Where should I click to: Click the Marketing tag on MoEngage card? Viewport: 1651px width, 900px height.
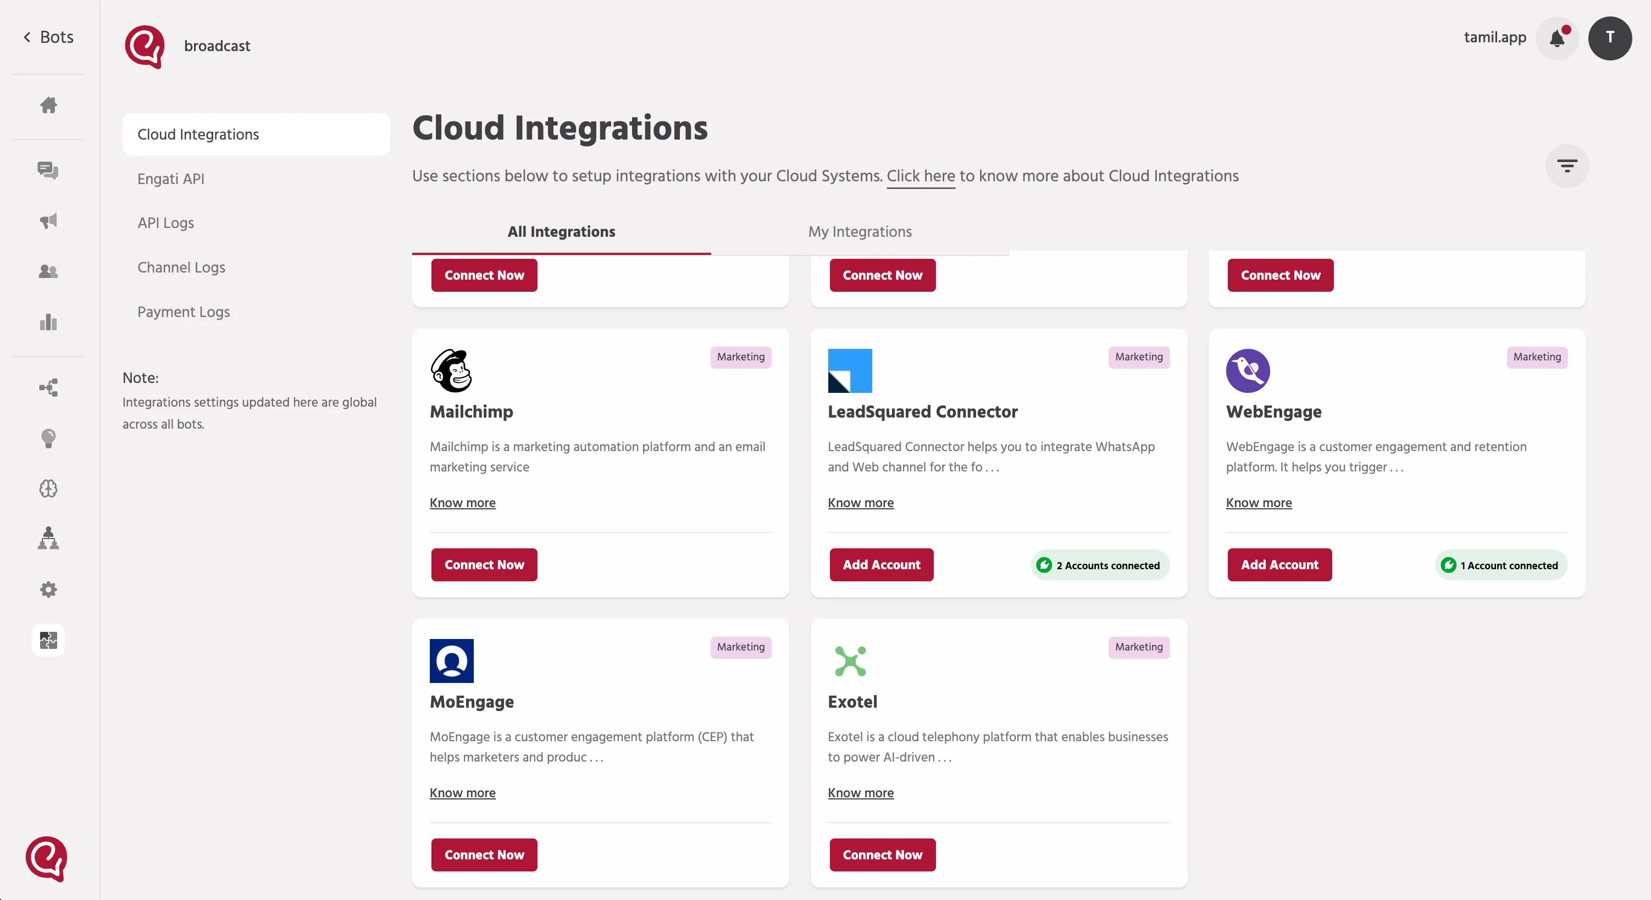(741, 647)
